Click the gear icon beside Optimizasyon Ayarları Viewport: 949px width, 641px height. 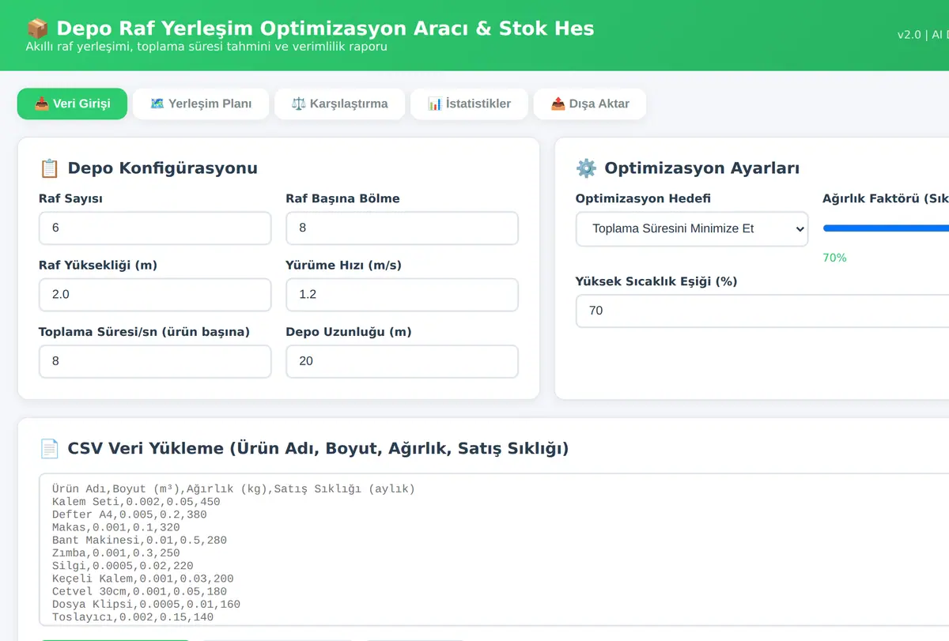(x=586, y=168)
